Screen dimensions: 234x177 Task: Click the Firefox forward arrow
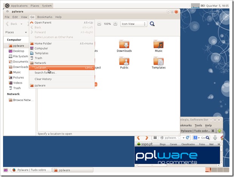click(147, 138)
